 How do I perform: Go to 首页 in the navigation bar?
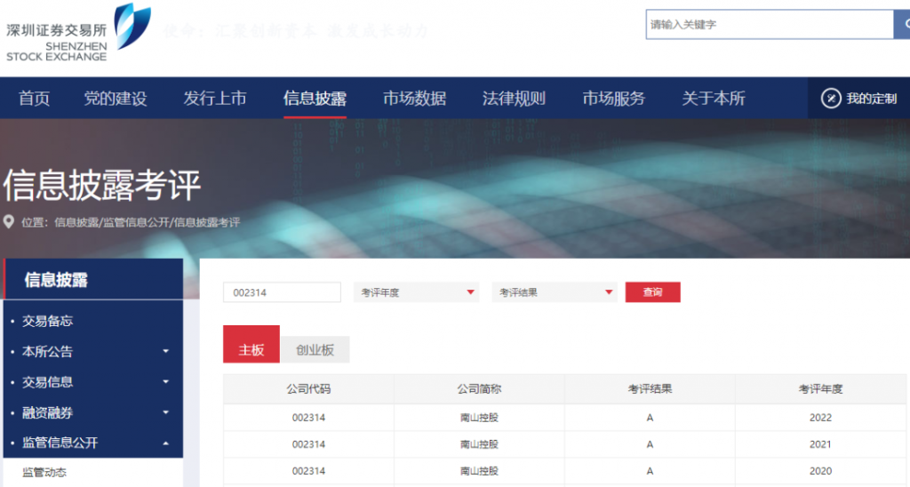tap(34, 99)
